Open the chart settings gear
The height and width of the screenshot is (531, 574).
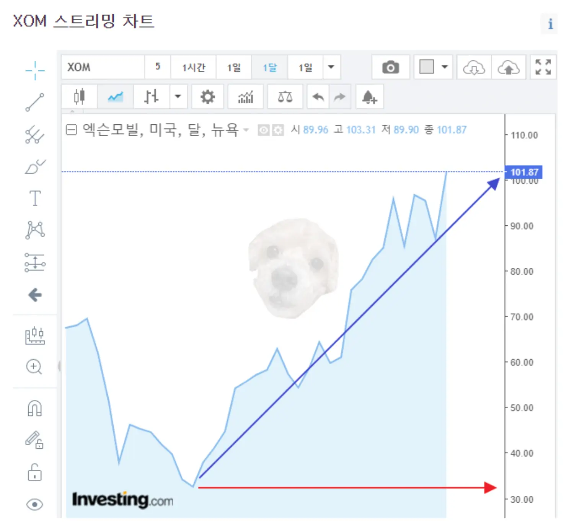pyautogui.click(x=207, y=96)
